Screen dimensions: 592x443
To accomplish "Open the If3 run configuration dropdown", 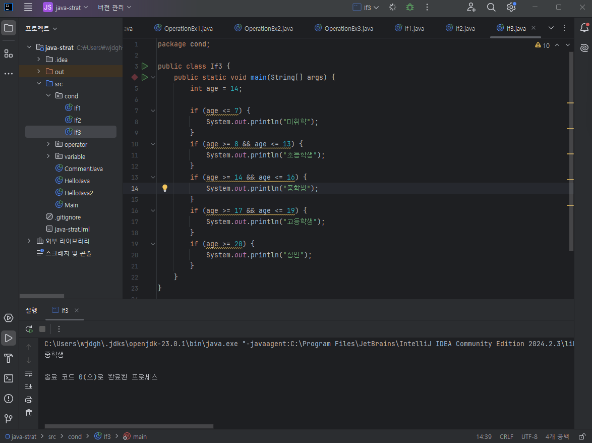I will point(366,7).
